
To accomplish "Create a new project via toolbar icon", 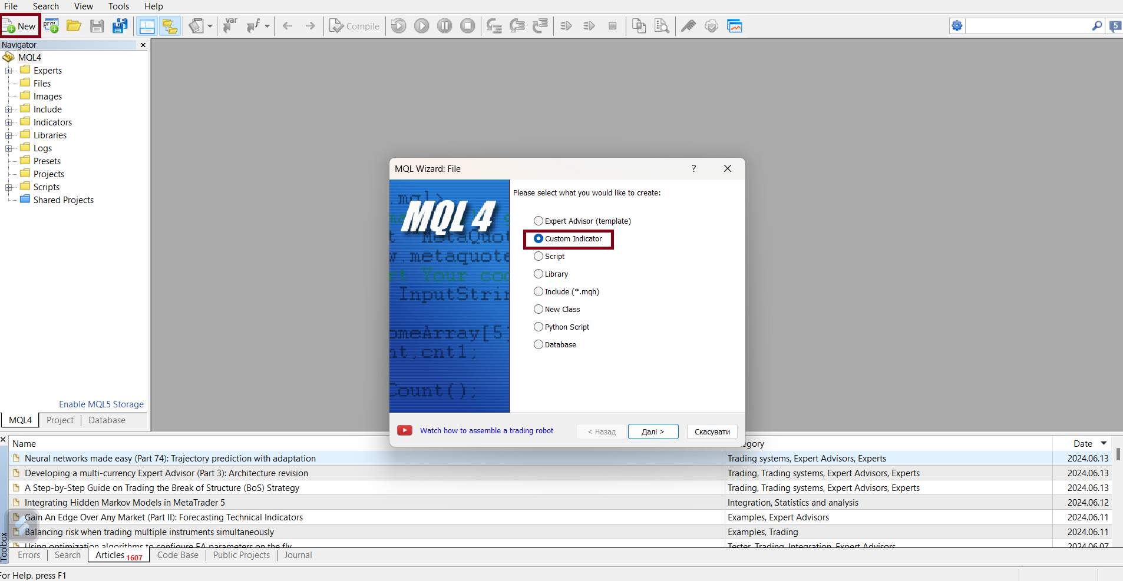I will pos(51,26).
